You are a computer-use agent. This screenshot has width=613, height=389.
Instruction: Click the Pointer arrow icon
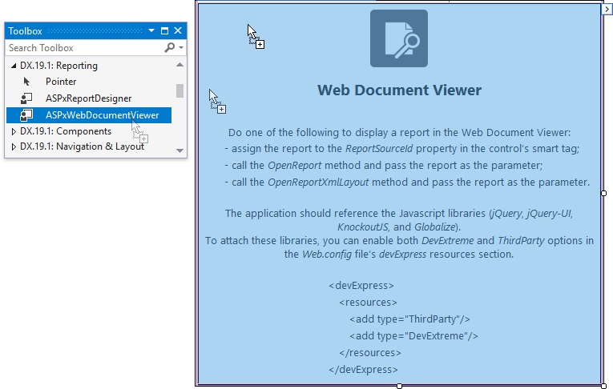coord(26,82)
